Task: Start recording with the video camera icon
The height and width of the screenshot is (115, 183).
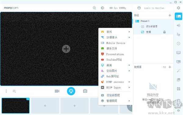Action: click(57, 91)
